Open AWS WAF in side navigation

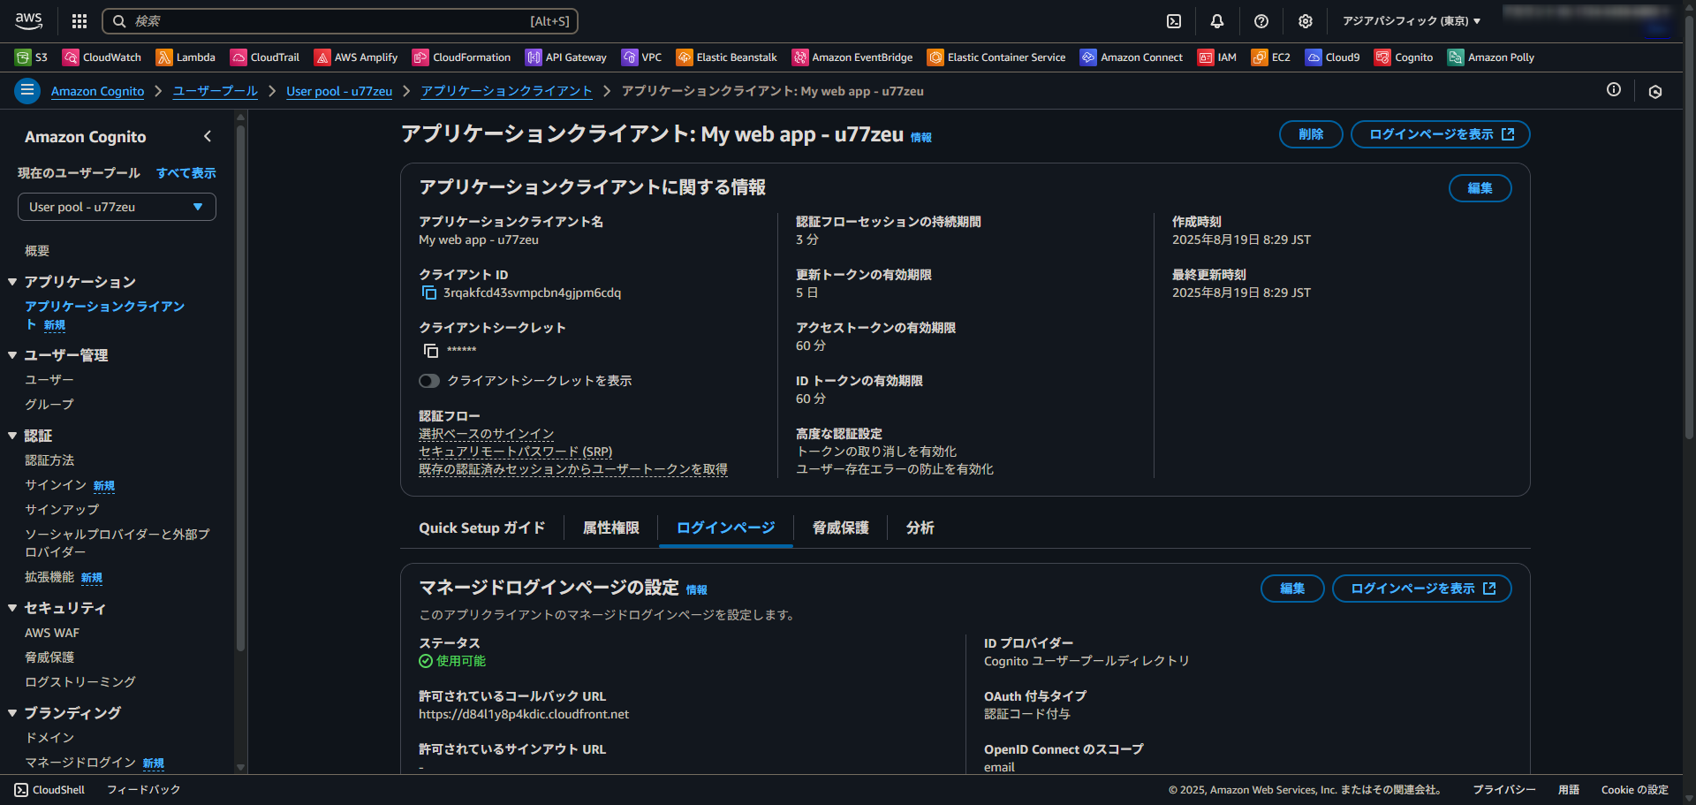pyautogui.click(x=52, y=633)
